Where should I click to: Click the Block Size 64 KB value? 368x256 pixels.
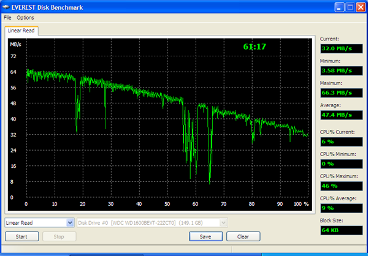tap(342, 230)
